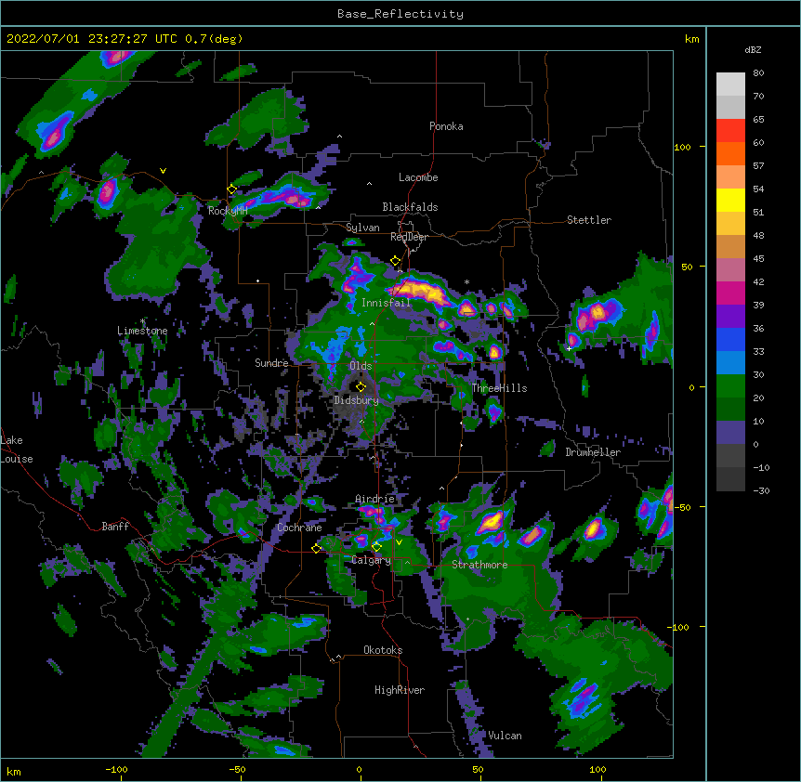Click the Innisfail label
This screenshot has height=782, width=801.
coord(386,303)
